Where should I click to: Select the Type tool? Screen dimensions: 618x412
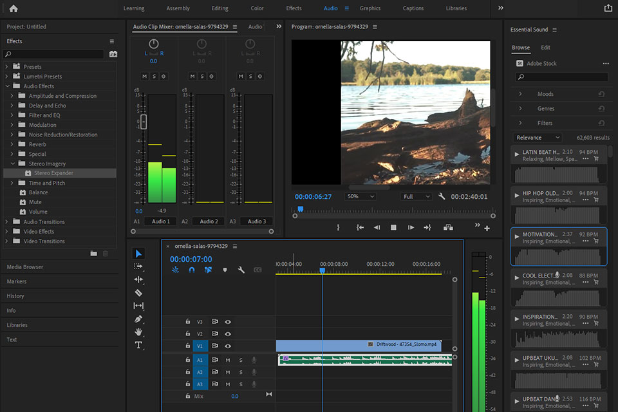point(138,346)
